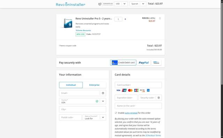The image size is (223, 138).
Task: Click the 40% LESS discount badge
Action: click(x=80, y=34)
